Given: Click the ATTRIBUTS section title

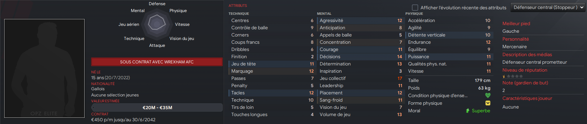Looking at the screenshot, I should [x=238, y=6].
